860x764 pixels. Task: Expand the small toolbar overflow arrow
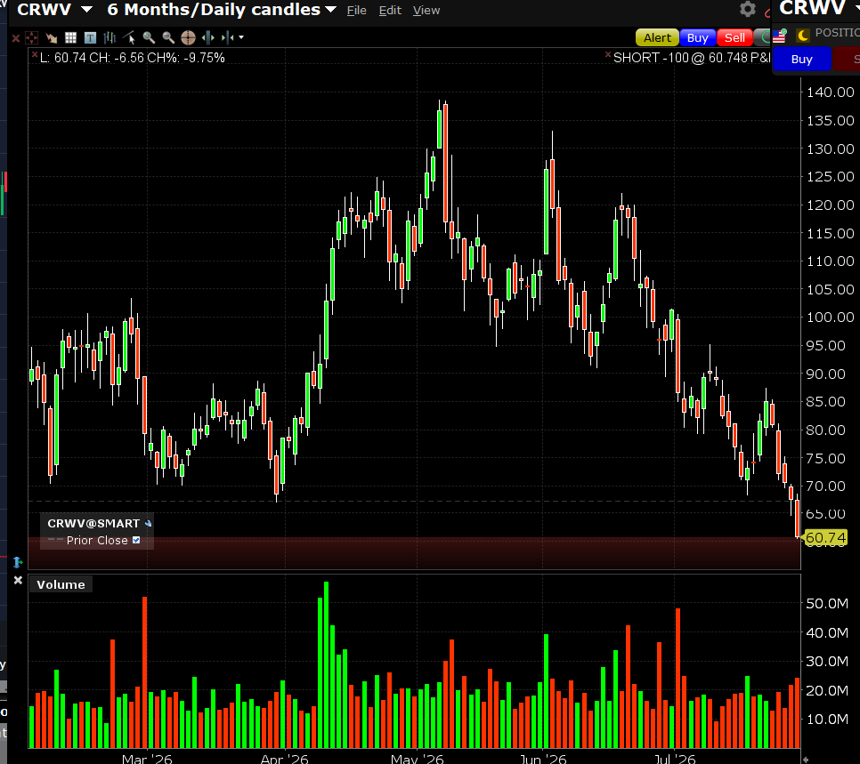[241, 38]
